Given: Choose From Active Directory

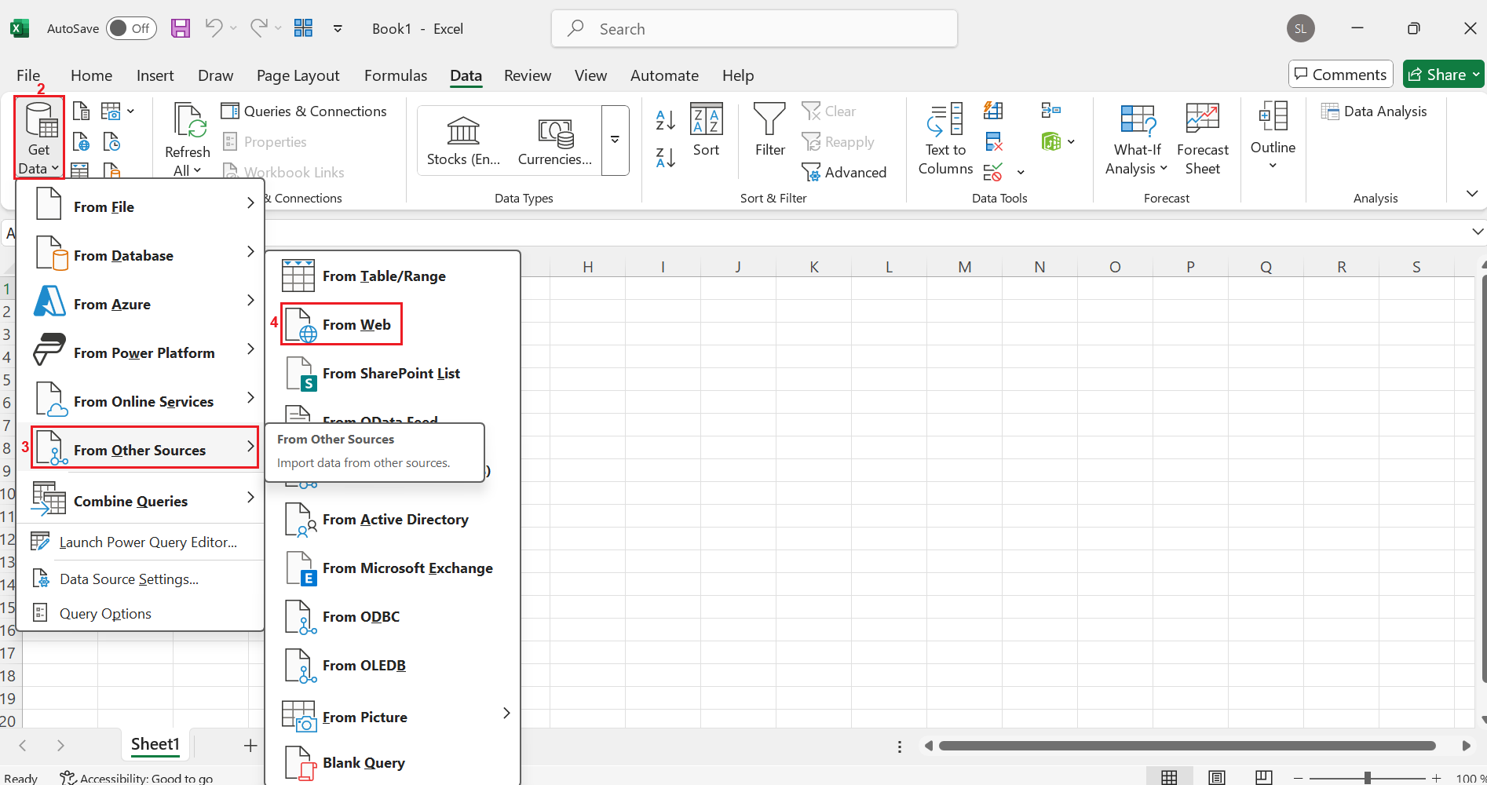Looking at the screenshot, I should coord(393,519).
